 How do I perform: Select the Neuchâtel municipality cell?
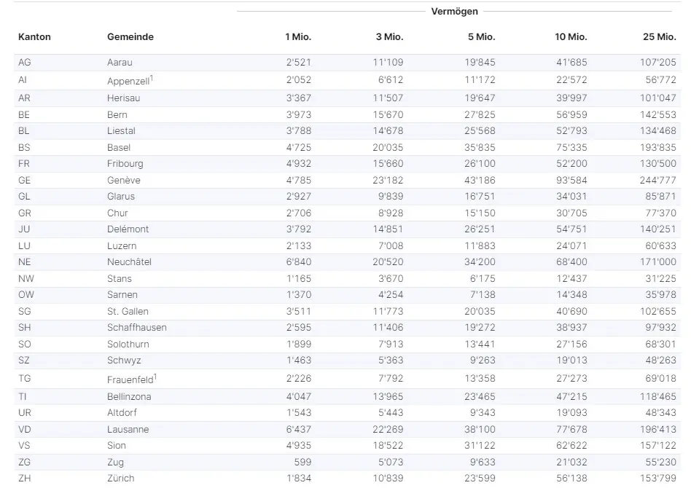click(129, 262)
